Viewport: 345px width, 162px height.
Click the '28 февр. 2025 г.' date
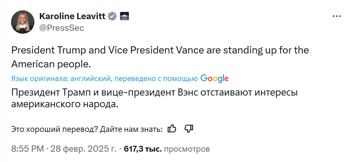click(83, 149)
